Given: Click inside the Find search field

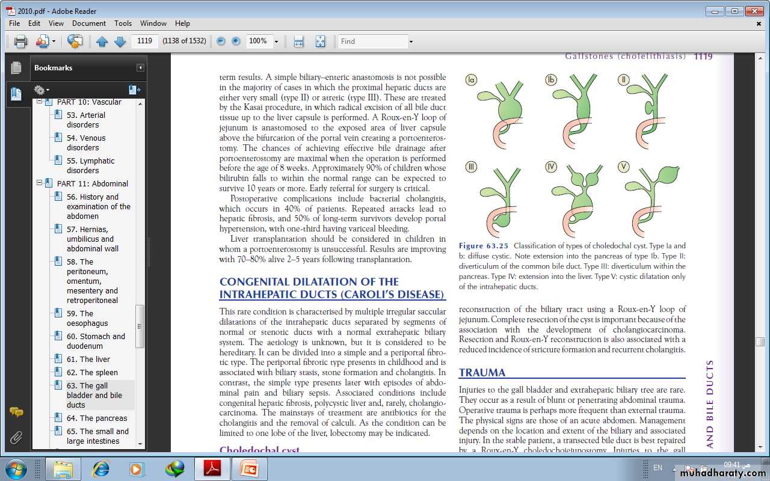Looking at the screenshot, I should [x=372, y=41].
